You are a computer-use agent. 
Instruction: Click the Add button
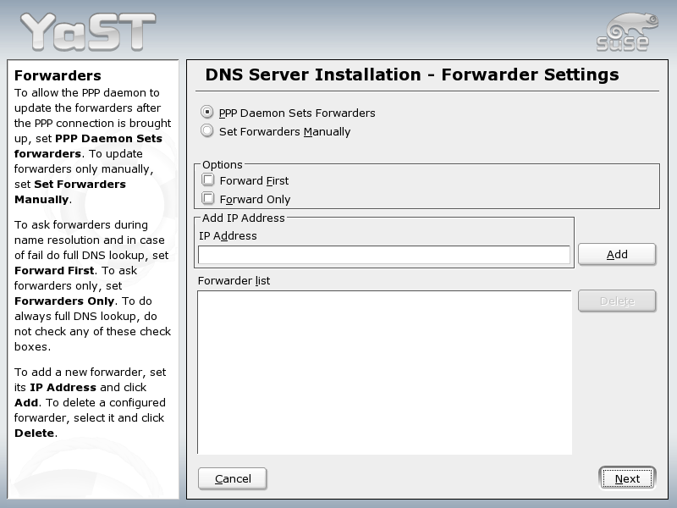[x=617, y=255]
